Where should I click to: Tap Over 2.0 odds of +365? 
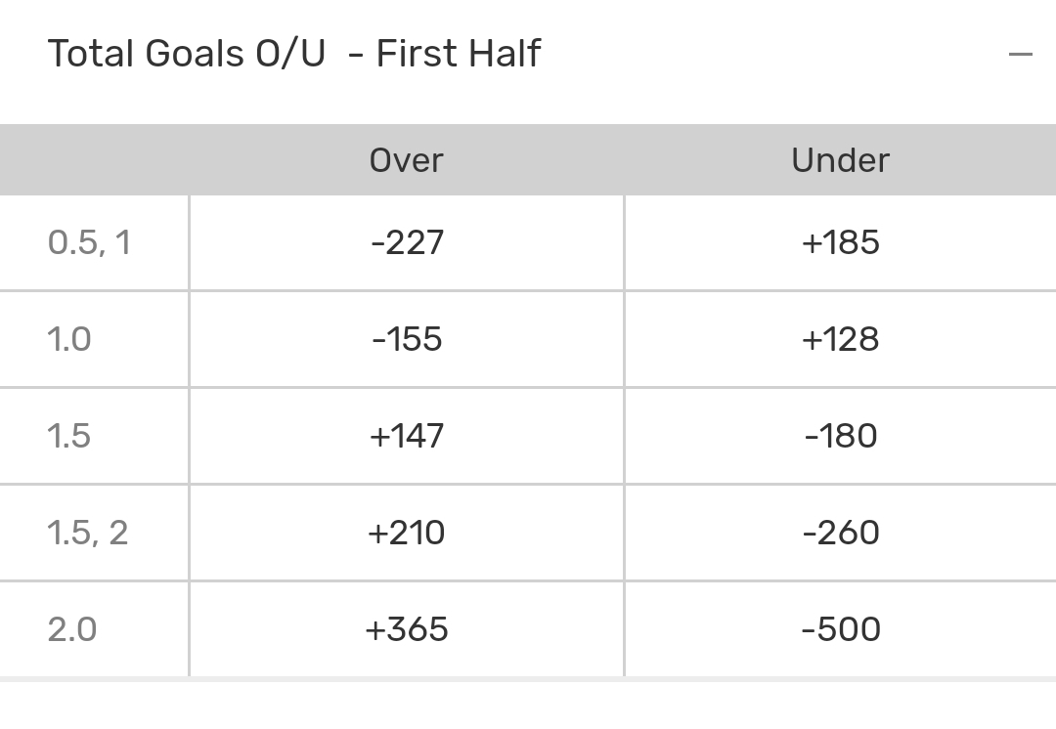[407, 629]
